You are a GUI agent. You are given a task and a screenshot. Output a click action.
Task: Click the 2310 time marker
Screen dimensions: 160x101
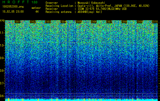(x=155, y=22)
